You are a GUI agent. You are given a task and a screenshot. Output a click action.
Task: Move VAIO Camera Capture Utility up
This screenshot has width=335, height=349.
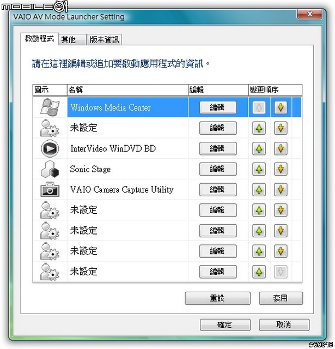[x=259, y=190]
